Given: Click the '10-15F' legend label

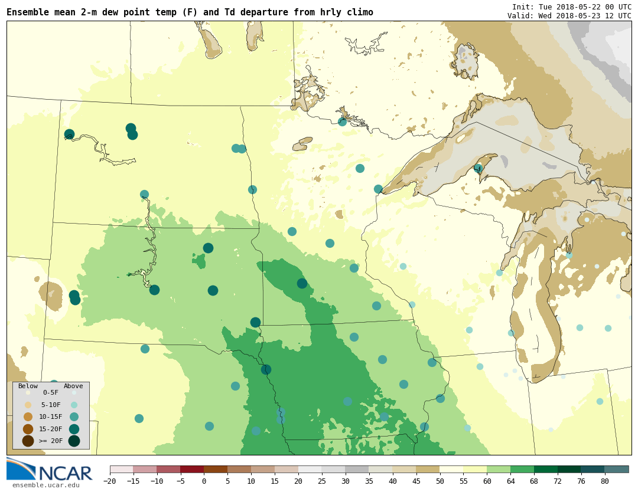Looking at the screenshot, I should click(x=51, y=417).
